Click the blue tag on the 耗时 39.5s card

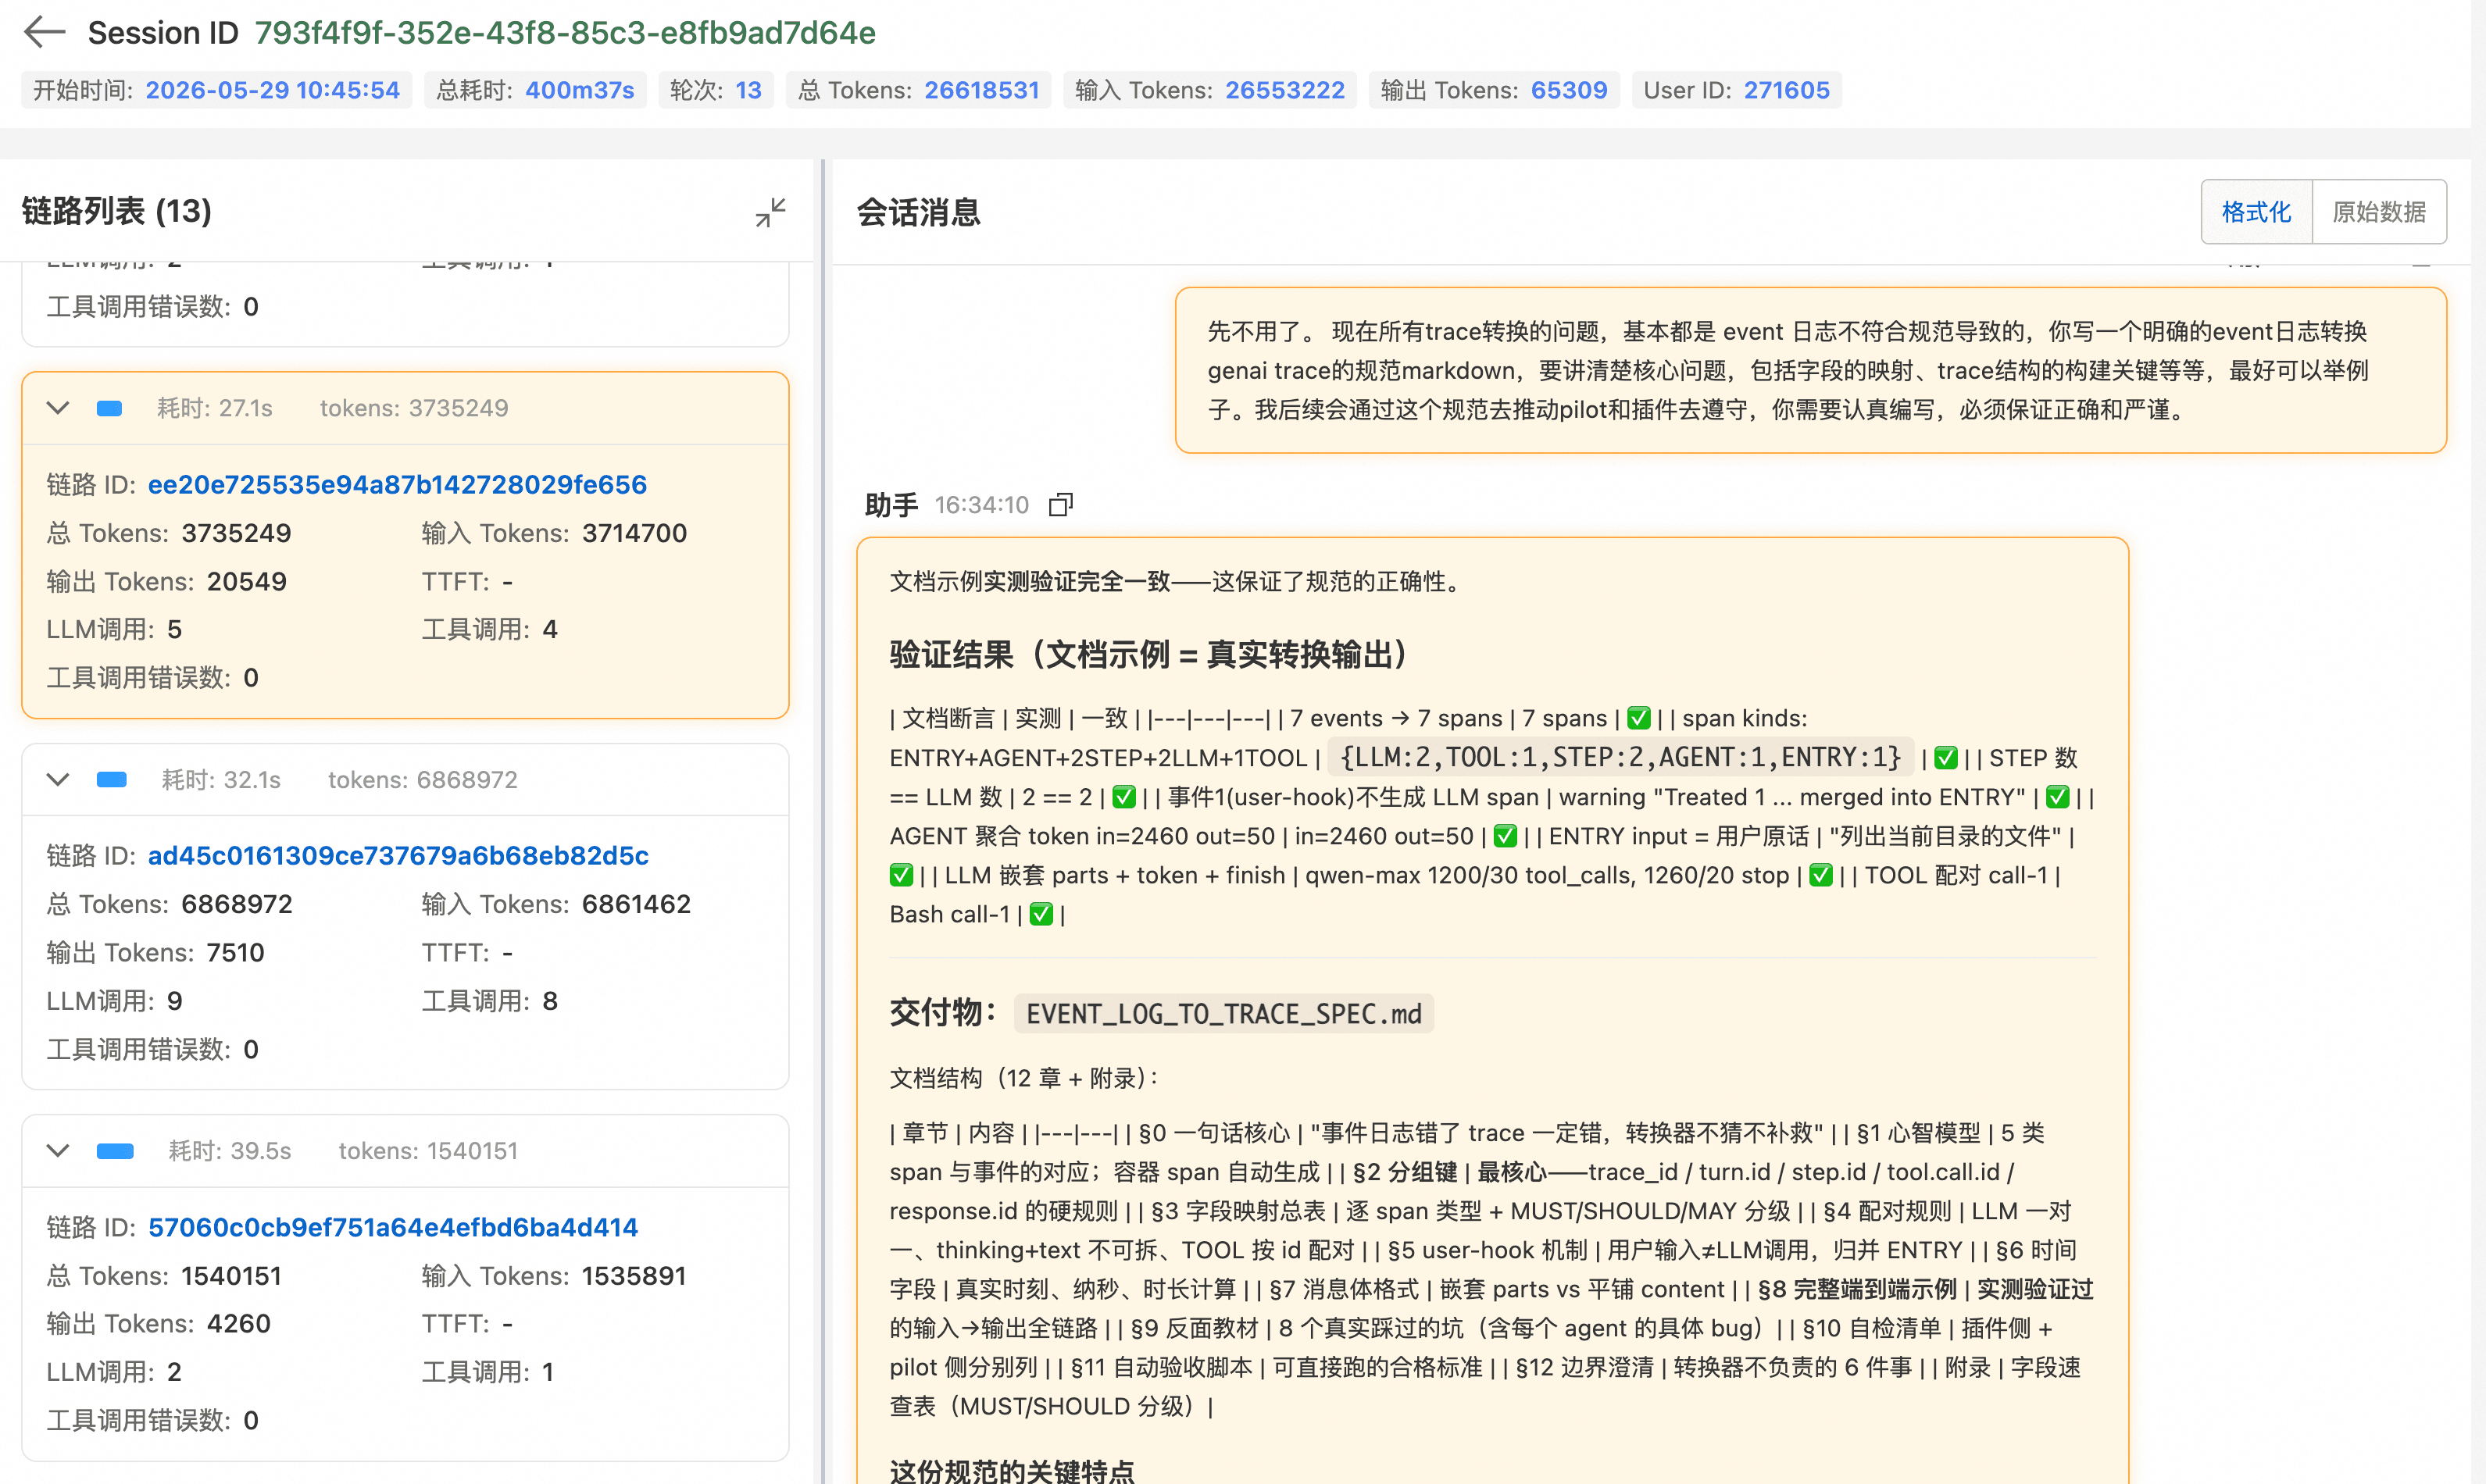[x=115, y=1151]
